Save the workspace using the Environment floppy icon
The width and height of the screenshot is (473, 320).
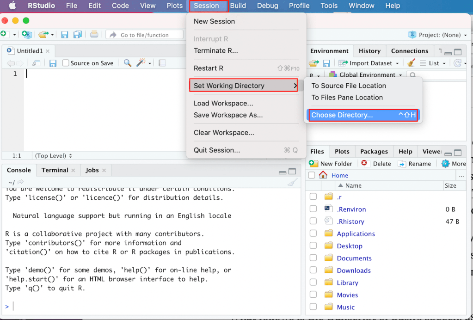pyautogui.click(x=326, y=63)
